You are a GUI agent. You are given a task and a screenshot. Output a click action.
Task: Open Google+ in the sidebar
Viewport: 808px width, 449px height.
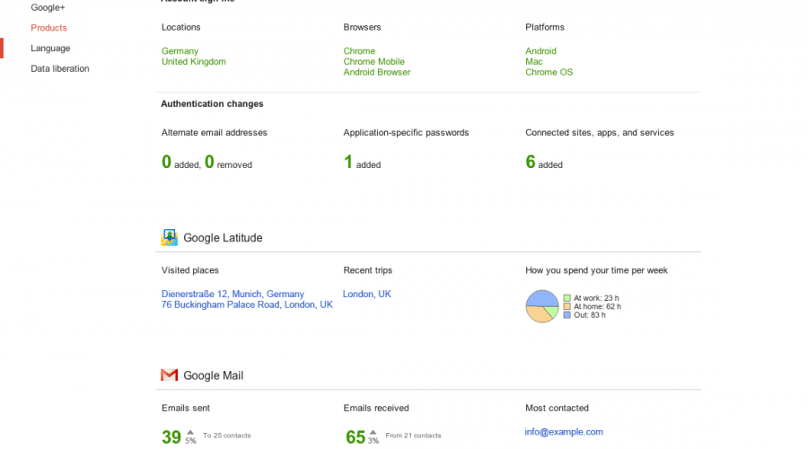coord(48,7)
